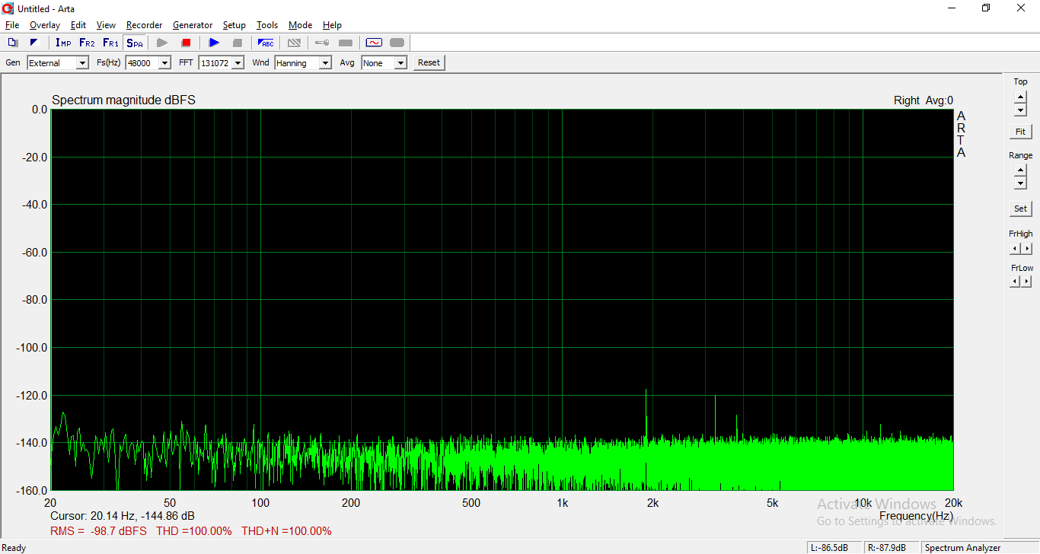The height and width of the screenshot is (554, 1040).
Task: Click the black-and-white background color icon
Action: (33, 43)
